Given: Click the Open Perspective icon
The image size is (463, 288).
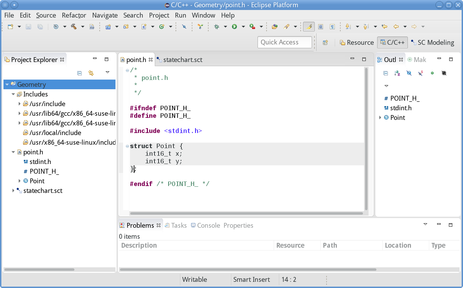Looking at the screenshot, I should (x=325, y=42).
